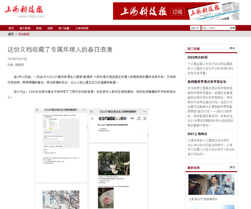Click 更多 next to 热门话题

tap(232, 49)
